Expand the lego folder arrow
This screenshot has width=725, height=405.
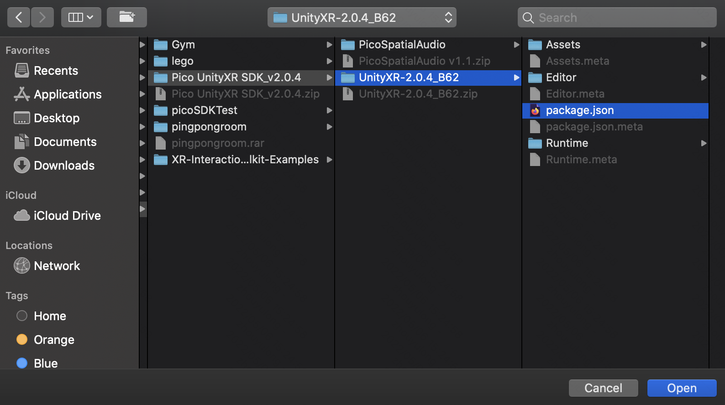click(329, 61)
